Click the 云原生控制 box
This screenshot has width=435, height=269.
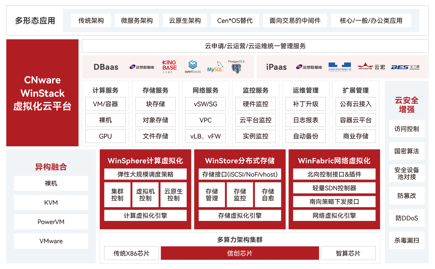click(x=174, y=195)
